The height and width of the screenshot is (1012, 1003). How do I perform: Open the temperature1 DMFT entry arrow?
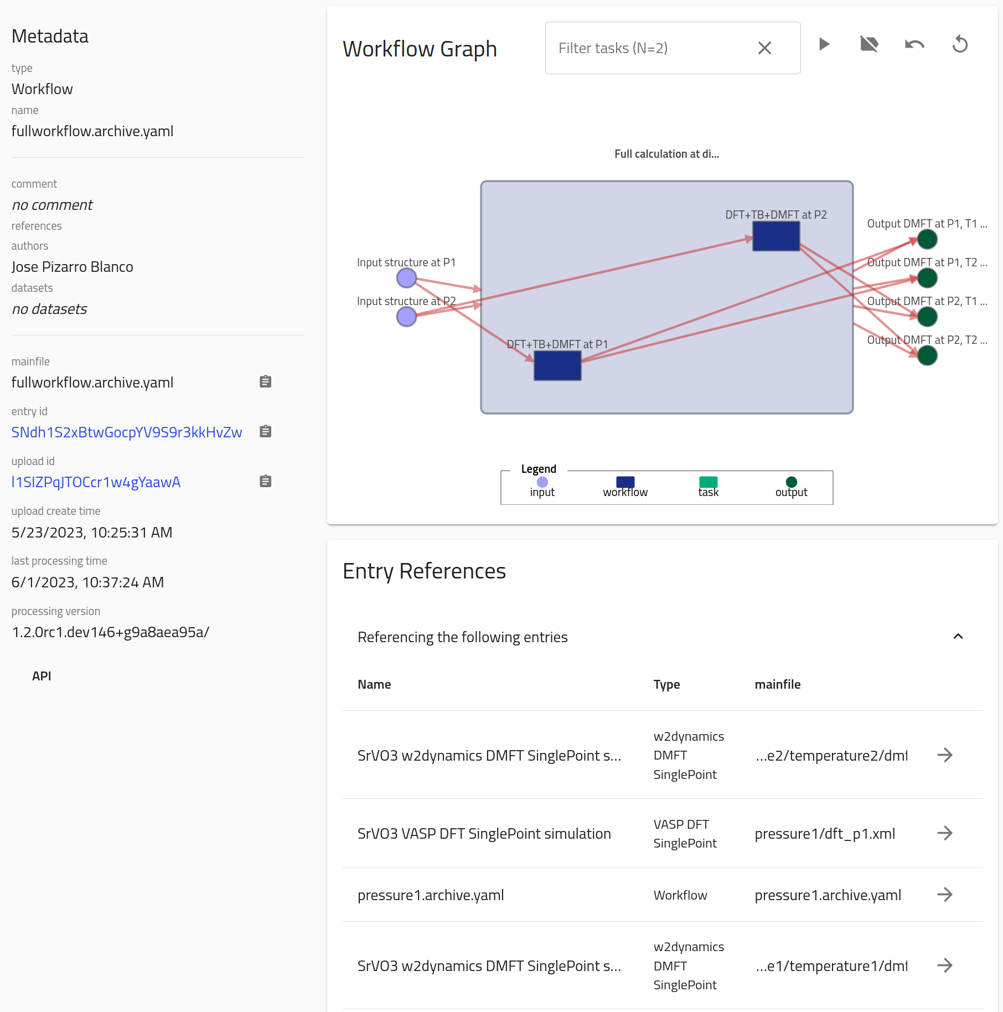(945, 965)
